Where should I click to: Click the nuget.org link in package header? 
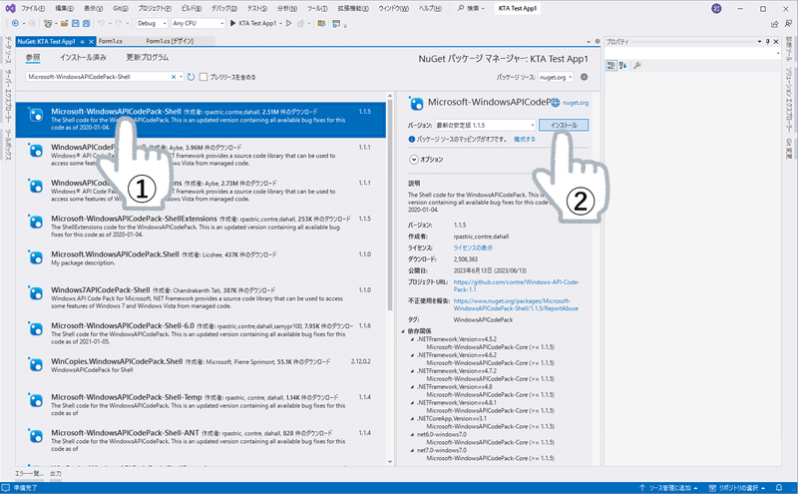576,103
